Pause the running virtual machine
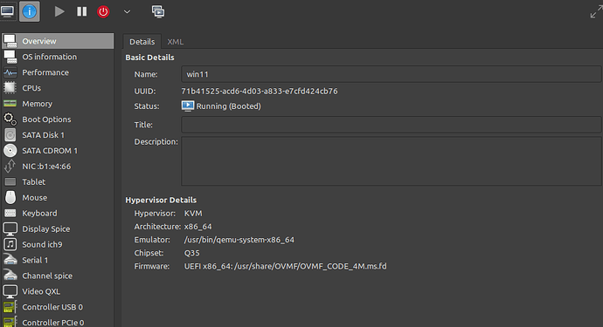 click(81, 11)
